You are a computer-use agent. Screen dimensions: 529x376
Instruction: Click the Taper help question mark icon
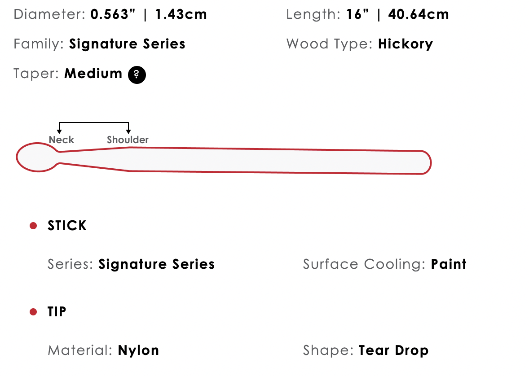coord(137,74)
